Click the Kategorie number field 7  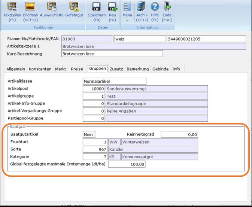pyautogui.click(x=95, y=157)
